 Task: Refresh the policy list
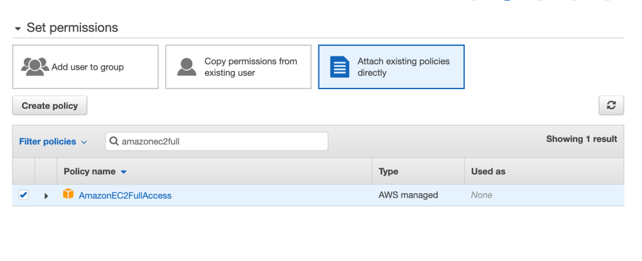[611, 106]
